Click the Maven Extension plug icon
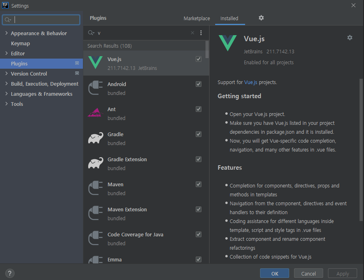 (95, 213)
